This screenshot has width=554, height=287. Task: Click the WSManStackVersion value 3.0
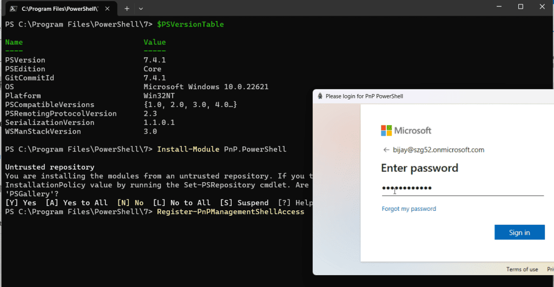tap(150, 131)
